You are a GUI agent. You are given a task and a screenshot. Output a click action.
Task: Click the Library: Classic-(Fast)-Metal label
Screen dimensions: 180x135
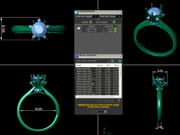pos(86,61)
